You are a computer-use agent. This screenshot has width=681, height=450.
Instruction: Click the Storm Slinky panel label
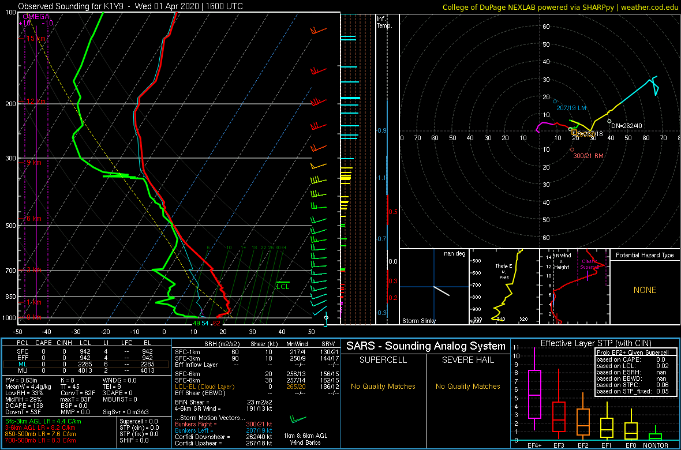[418, 321]
